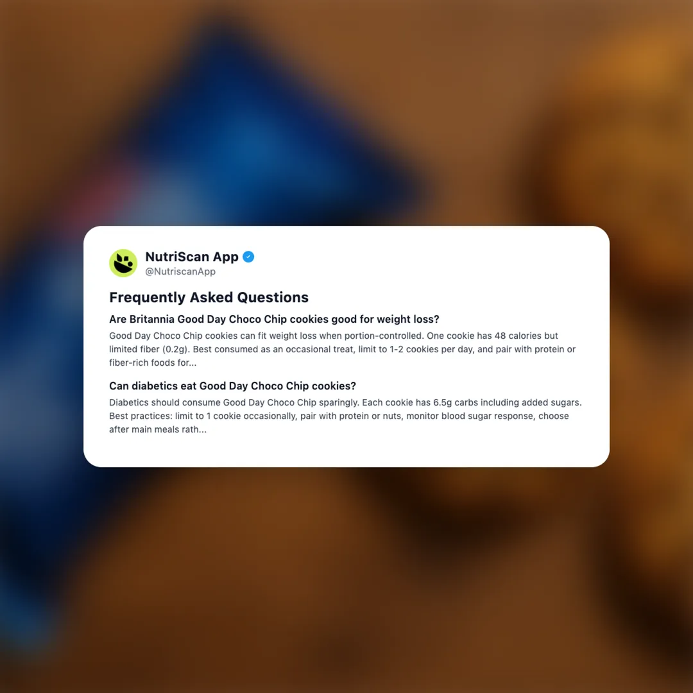Expand the diabetics Good Day cookies question
693x693 pixels.
[x=232, y=386]
